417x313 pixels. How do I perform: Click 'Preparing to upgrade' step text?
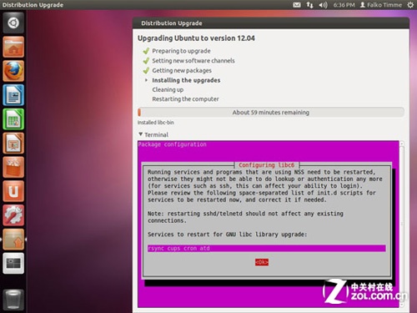181,51
